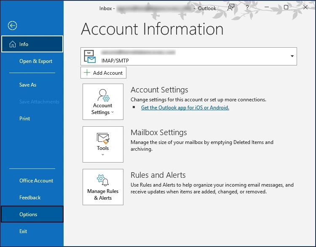This screenshot has height=247, width=316.
Task: Click the coming soon feedback person icon
Action: click(231, 8)
